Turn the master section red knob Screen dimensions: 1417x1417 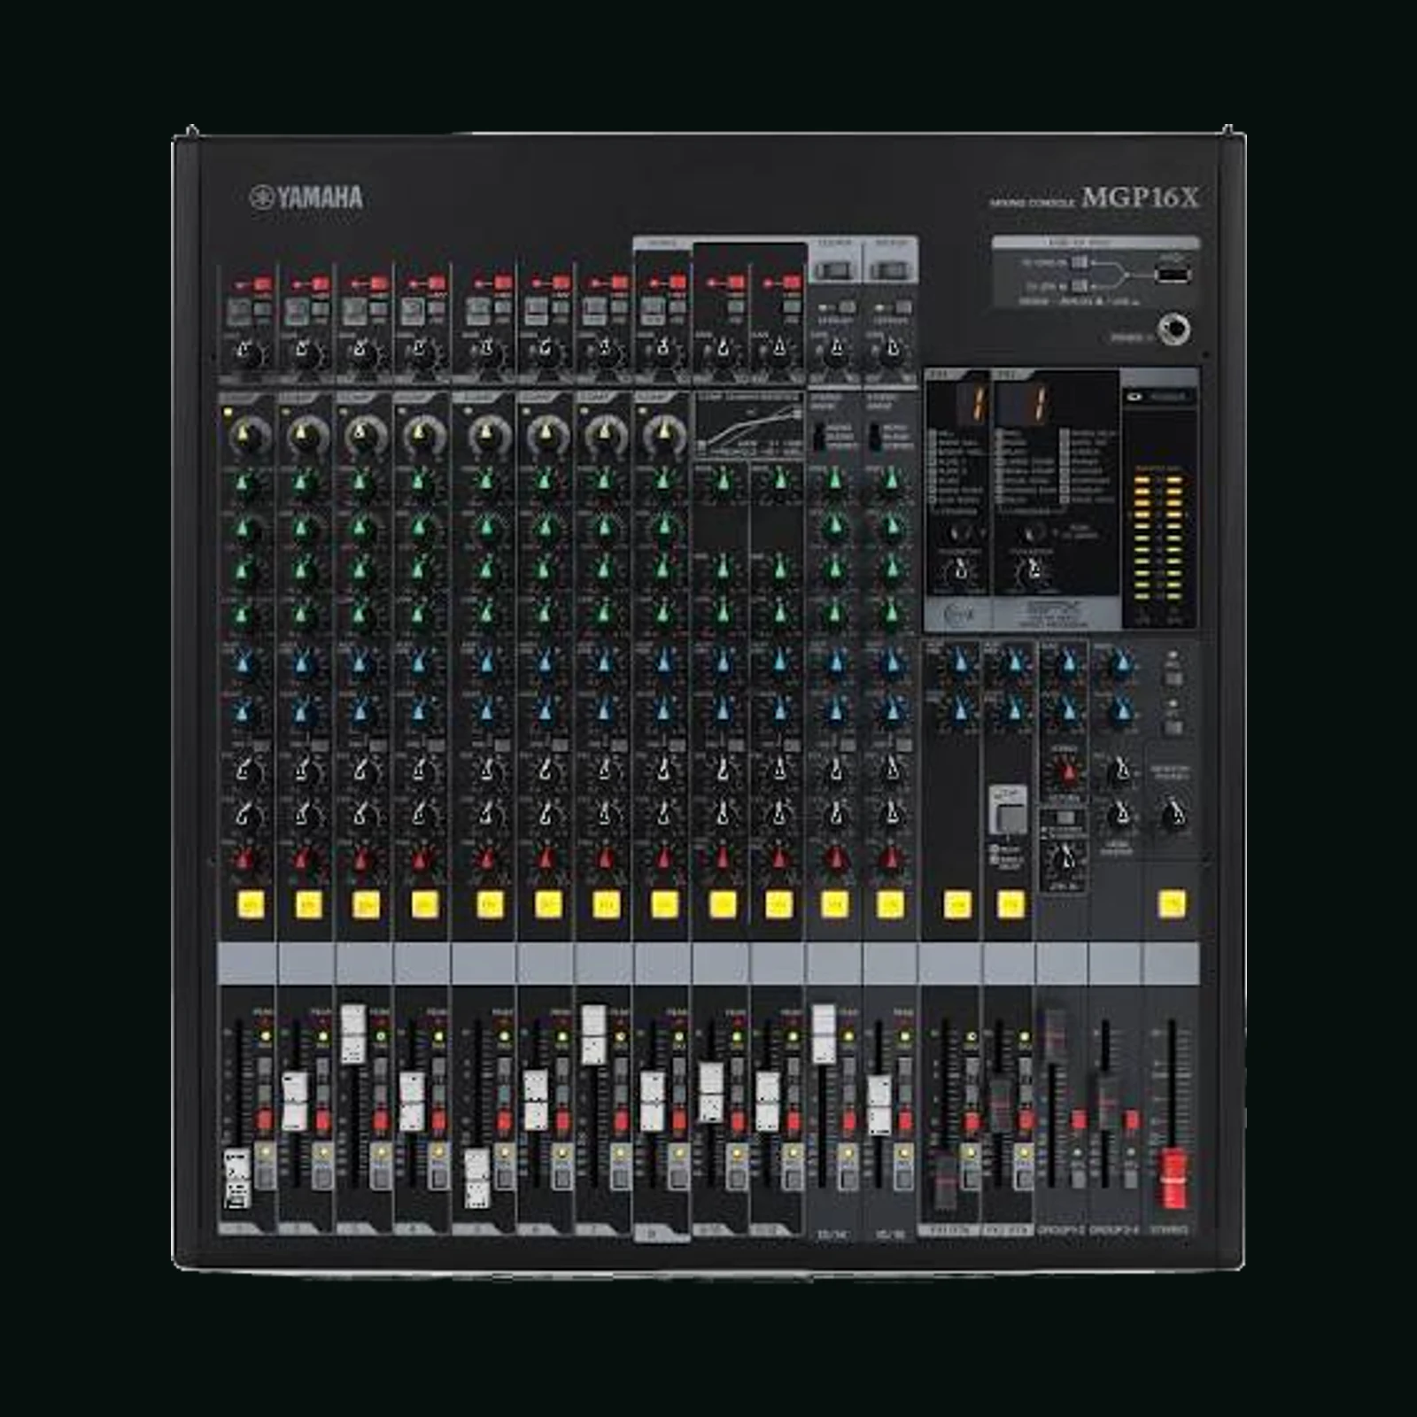point(1066,772)
